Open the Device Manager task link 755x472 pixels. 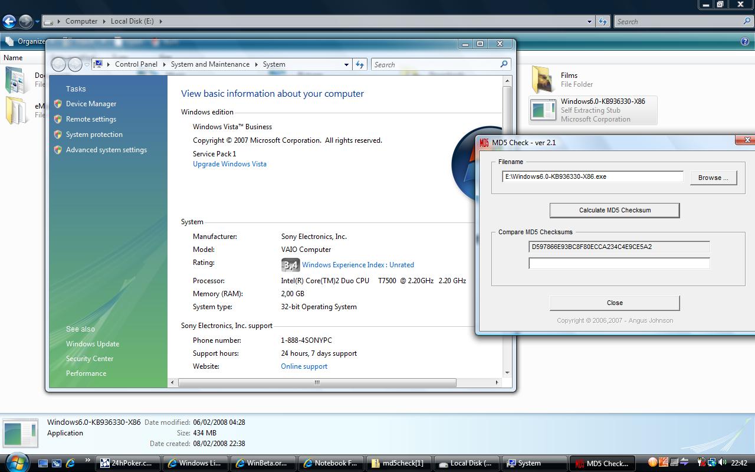tap(91, 104)
